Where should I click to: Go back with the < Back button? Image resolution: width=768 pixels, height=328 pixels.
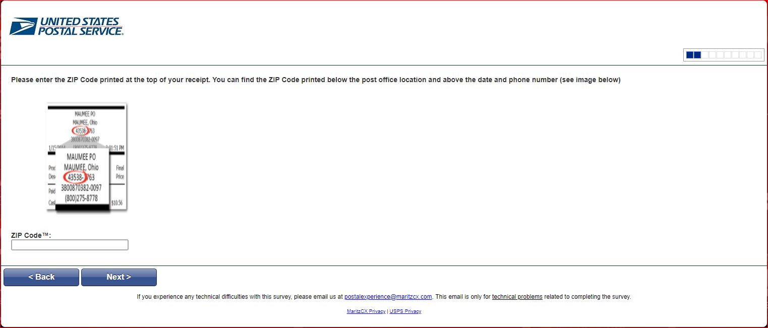click(41, 277)
